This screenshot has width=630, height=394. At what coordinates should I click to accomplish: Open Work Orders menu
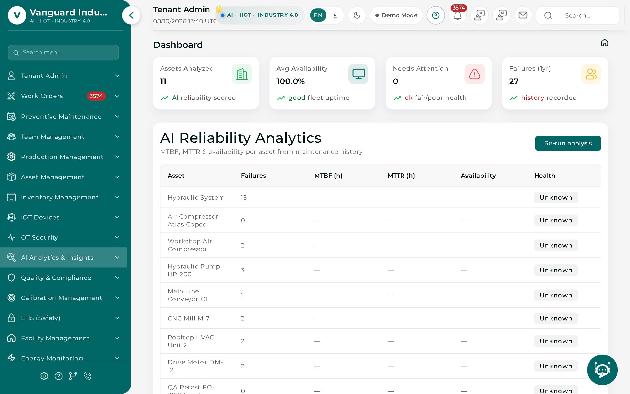[63, 96]
